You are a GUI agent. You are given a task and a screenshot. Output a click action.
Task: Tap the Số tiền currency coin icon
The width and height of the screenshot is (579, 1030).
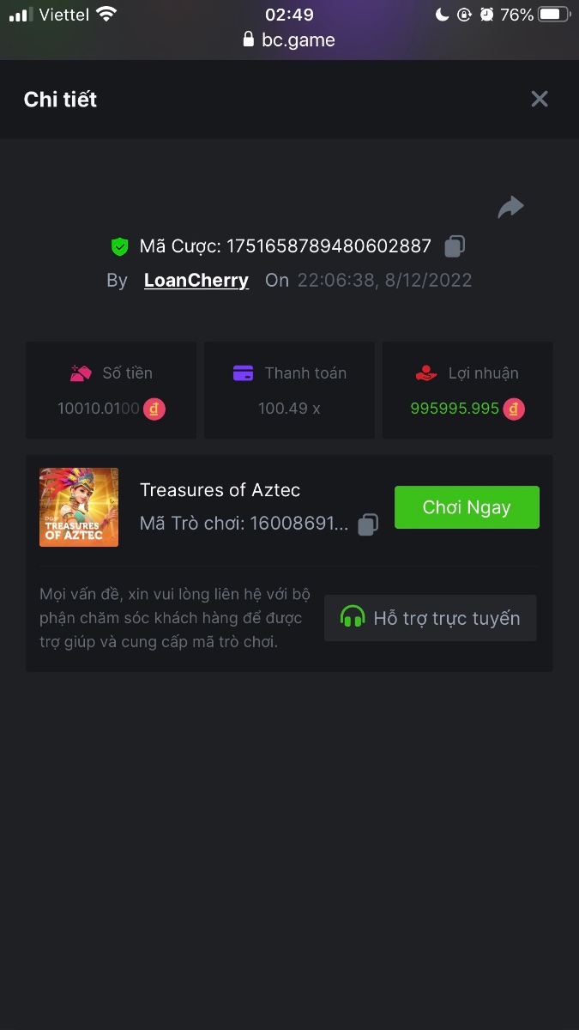[154, 409]
